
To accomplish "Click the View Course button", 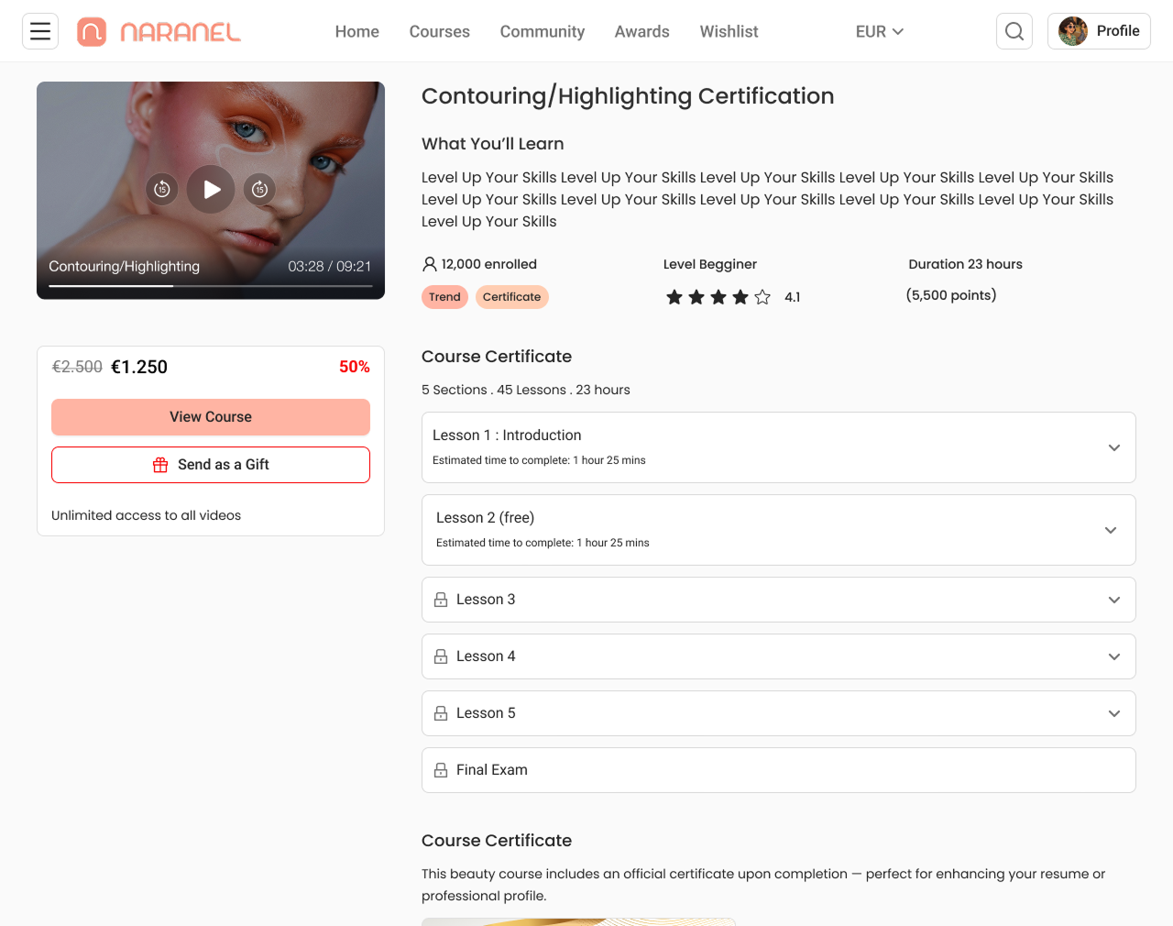I will (x=211, y=417).
